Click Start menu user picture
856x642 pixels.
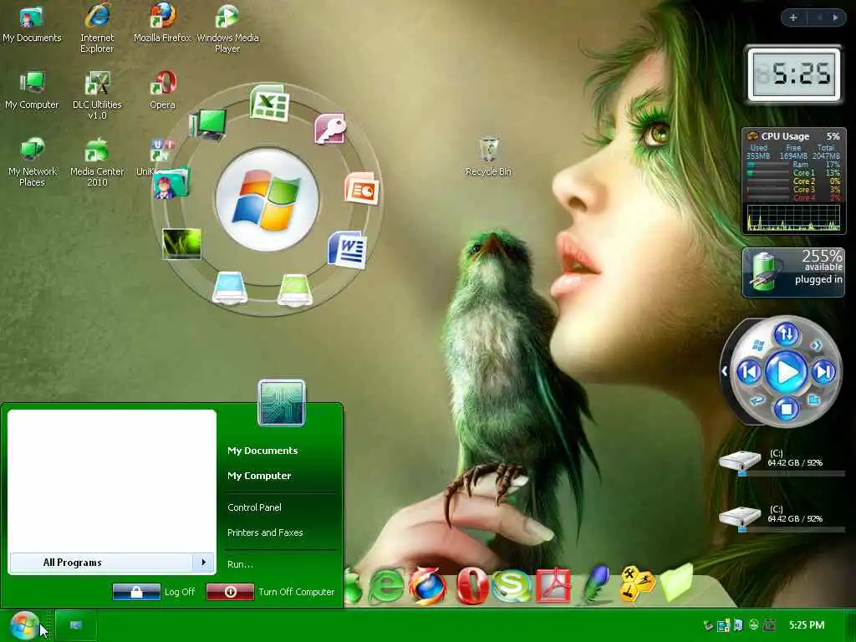pyautogui.click(x=281, y=403)
